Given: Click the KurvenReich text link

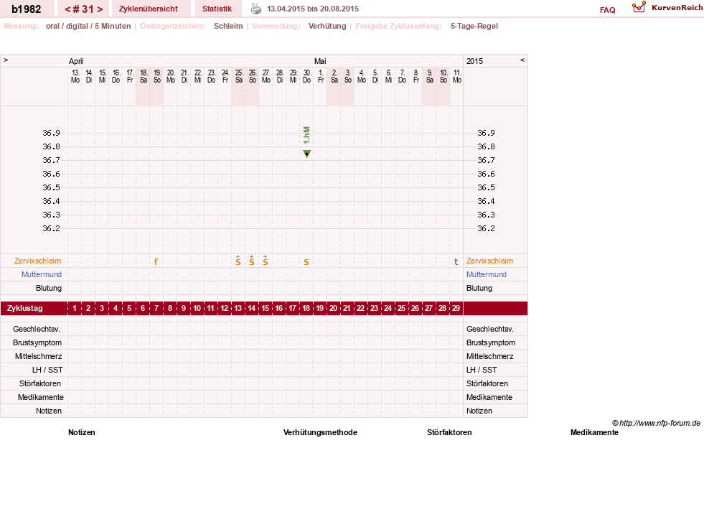Looking at the screenshot, I should (677, 8).
